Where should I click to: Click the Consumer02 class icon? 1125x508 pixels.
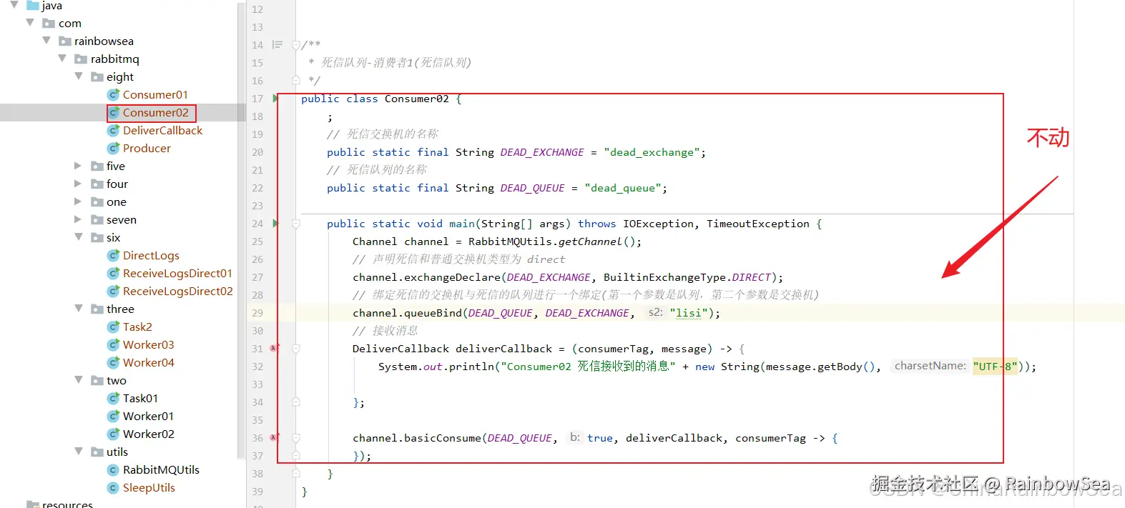click(x=113, y=112)
